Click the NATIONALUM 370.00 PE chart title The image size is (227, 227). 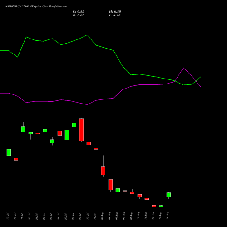(x=36, y=7)
